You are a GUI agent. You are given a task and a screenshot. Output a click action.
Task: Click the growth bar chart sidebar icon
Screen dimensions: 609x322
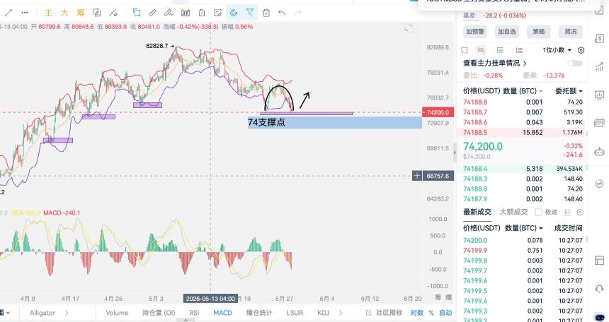[599, 66]
